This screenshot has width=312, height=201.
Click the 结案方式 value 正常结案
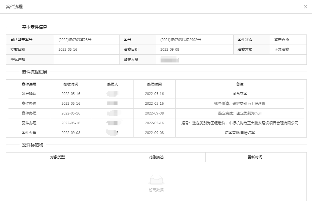click(281, 49)
